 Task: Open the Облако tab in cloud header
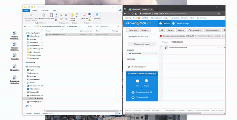[x=164, y=23]
